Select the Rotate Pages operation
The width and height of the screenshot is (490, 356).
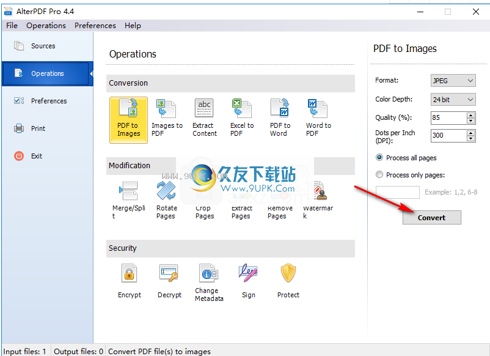click(166, 200)
